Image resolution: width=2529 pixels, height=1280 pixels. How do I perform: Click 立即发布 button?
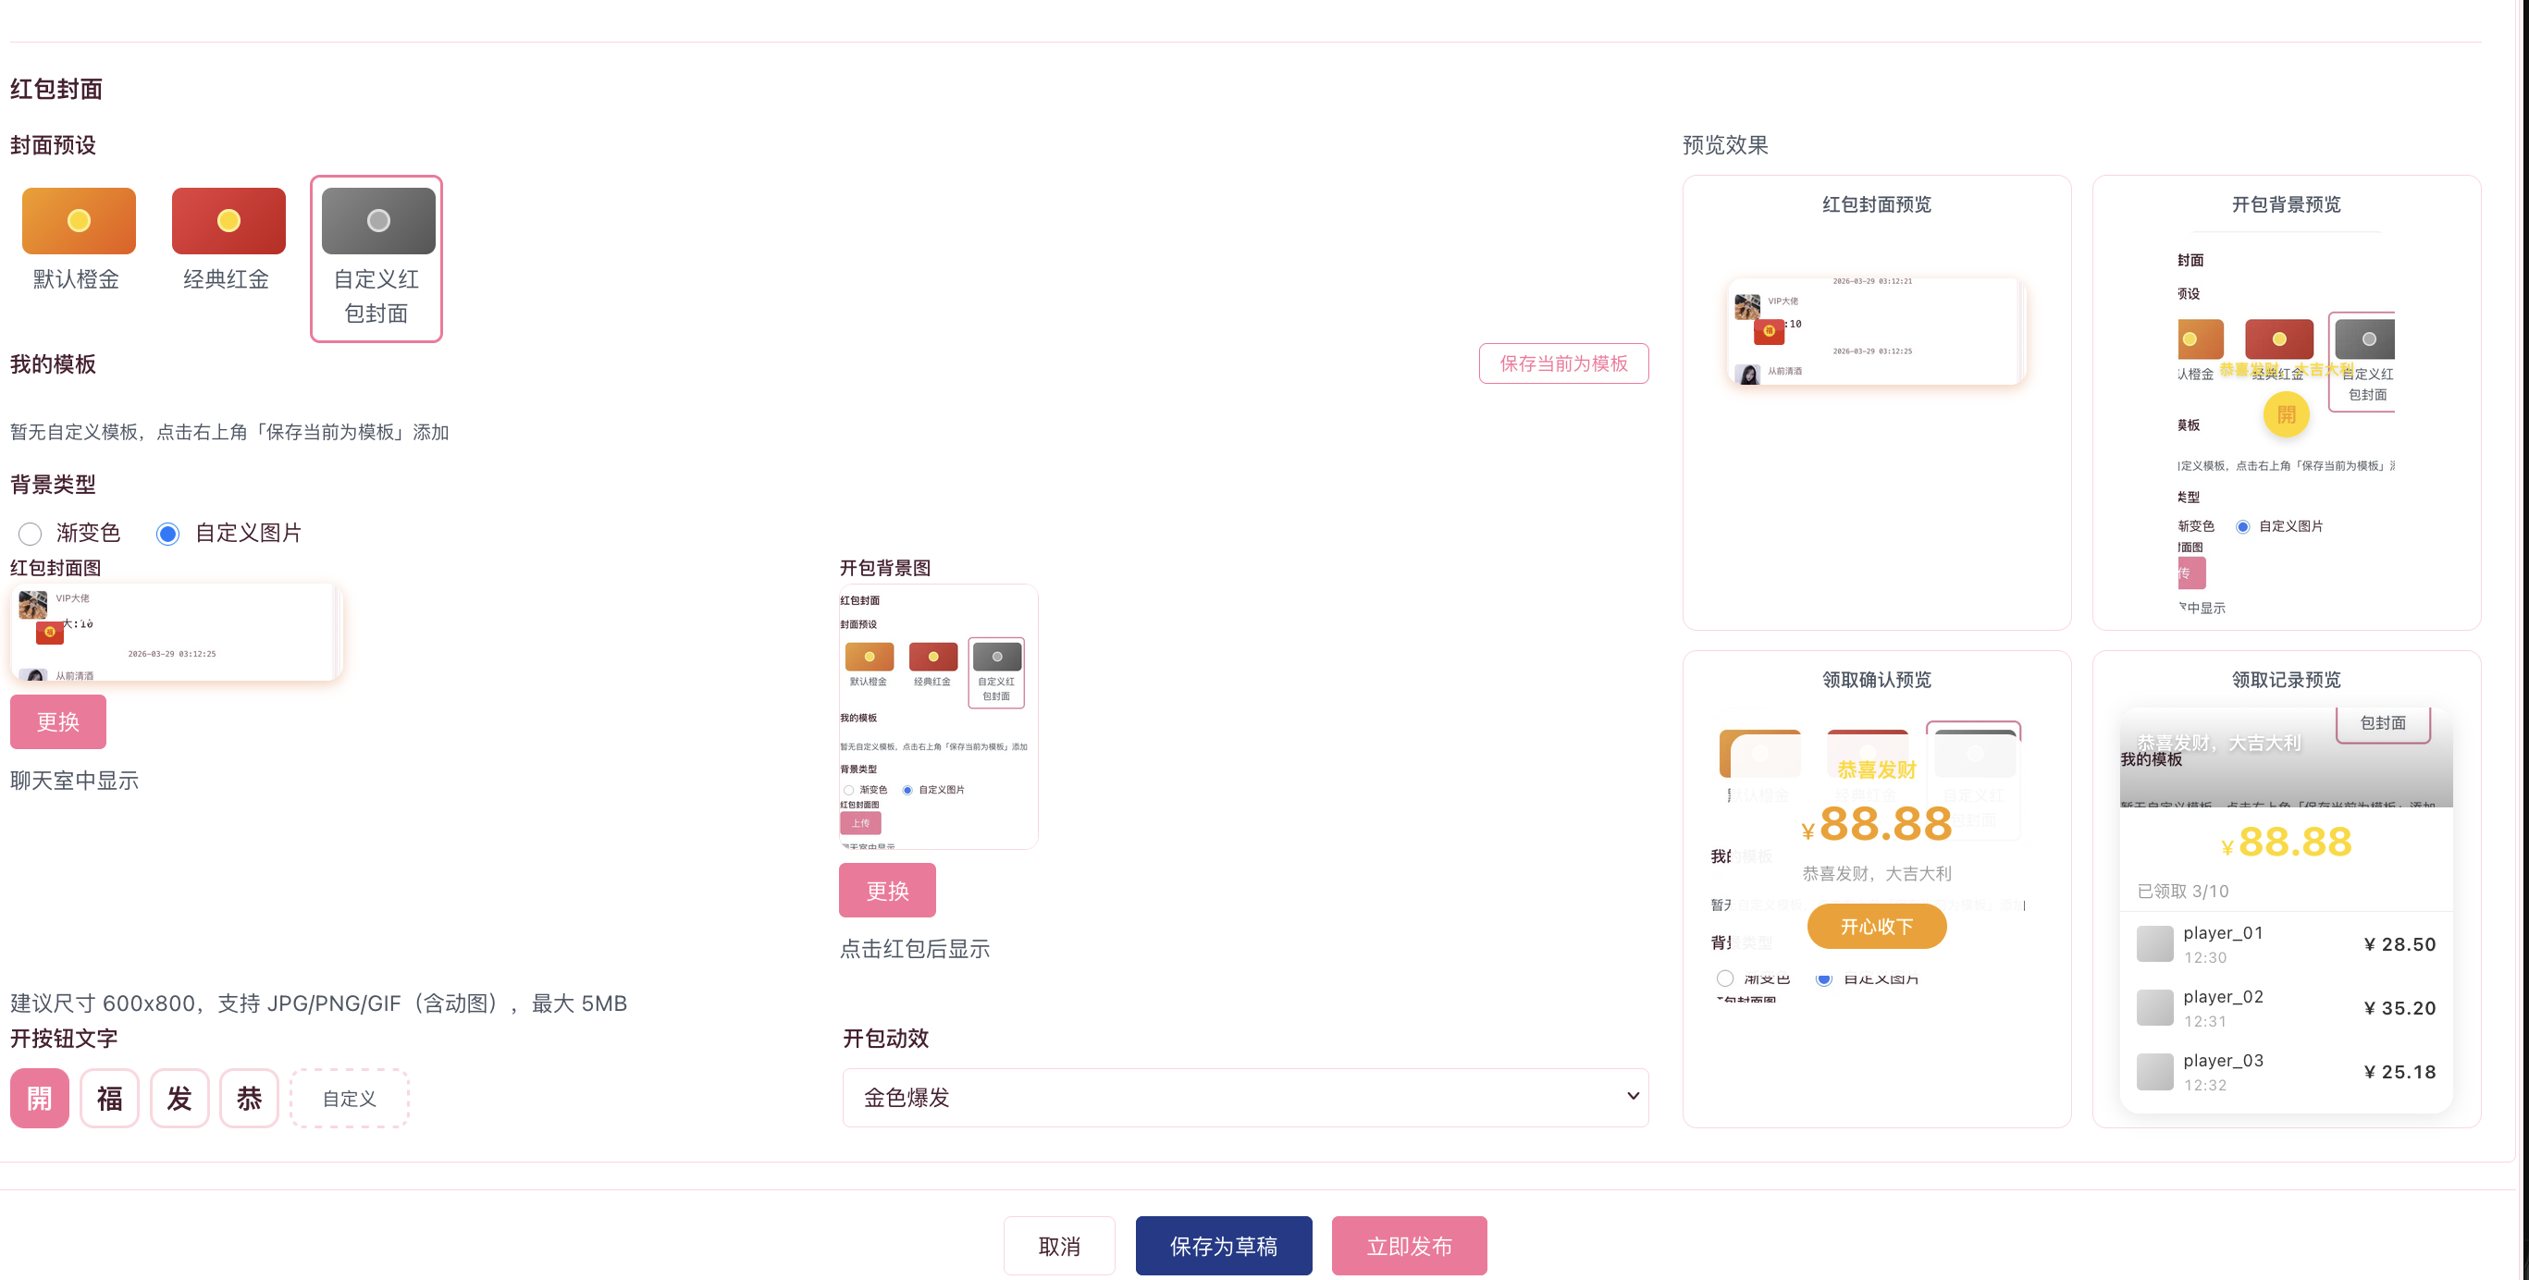pyautogui.click(x=1409, y=1246)
